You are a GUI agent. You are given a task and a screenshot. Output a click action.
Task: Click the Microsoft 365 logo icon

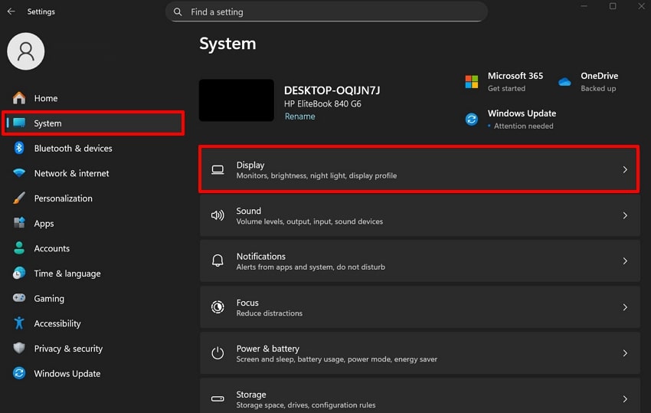[x=472, y=82]
